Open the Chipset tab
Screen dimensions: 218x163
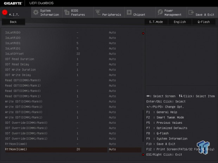[140, 13]
